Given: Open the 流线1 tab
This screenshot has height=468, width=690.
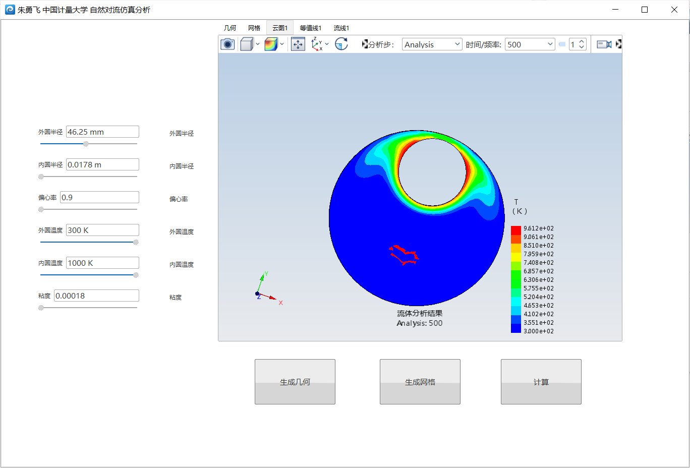Looking at the screenshot, I should pos(341,28).
